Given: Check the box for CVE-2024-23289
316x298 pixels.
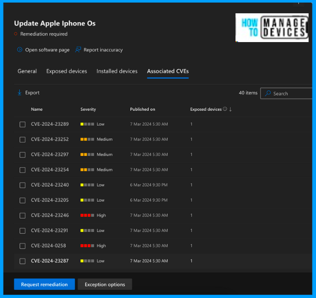Looking at the screenshot, I should pos(23,124).
